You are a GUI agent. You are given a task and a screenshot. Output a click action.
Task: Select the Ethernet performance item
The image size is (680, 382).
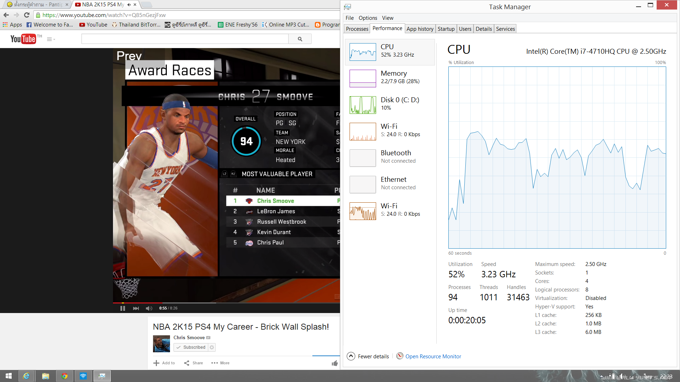coord(390,184)
